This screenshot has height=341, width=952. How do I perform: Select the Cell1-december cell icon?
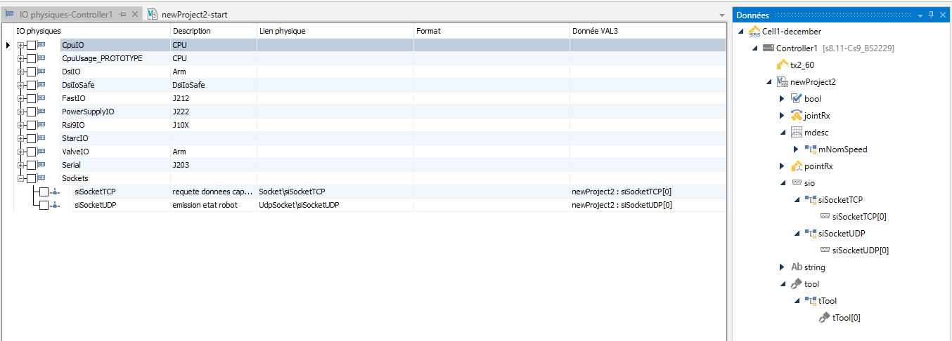pos(754,32)
